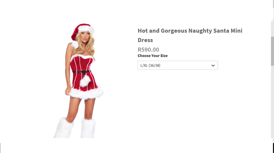The width and height of the screenshot is (274, 153).
Task: Click the black belt on the dress
Action: (x=82, y=71)
